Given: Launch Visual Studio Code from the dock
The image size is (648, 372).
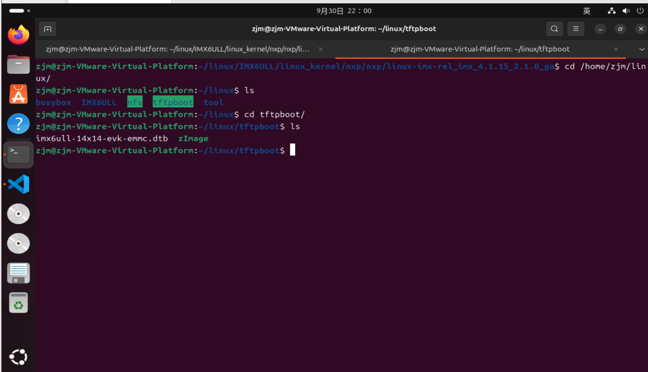Looking at the screenshot, I should 18,184.
